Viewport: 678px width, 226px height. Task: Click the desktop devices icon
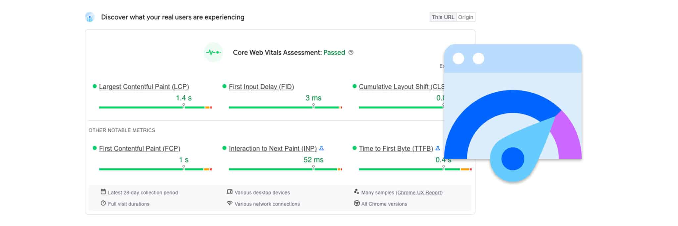click(x=229, y=192)
